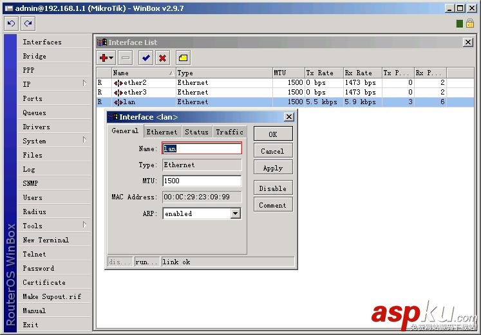Viewport: 481px width, 335px height.
Task: Click the Name input field
Action: tap(202, 149)
